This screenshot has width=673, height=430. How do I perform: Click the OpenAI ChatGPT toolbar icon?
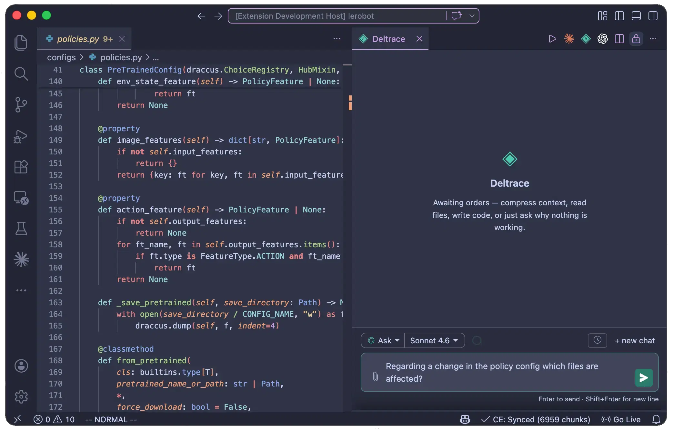602,39
